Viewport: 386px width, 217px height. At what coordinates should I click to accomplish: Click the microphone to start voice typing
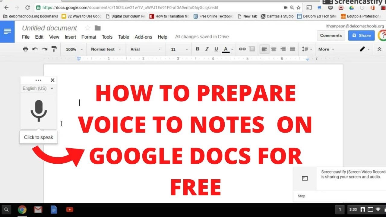coord(39,111)
